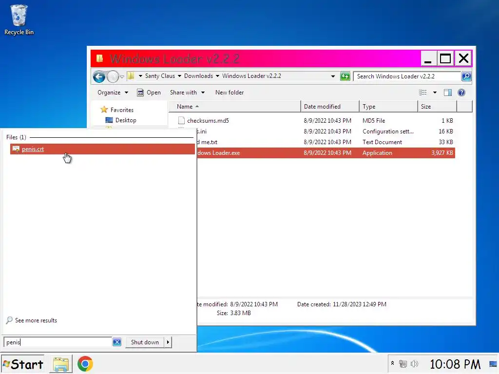Create a New folder

tap(230, 93)
